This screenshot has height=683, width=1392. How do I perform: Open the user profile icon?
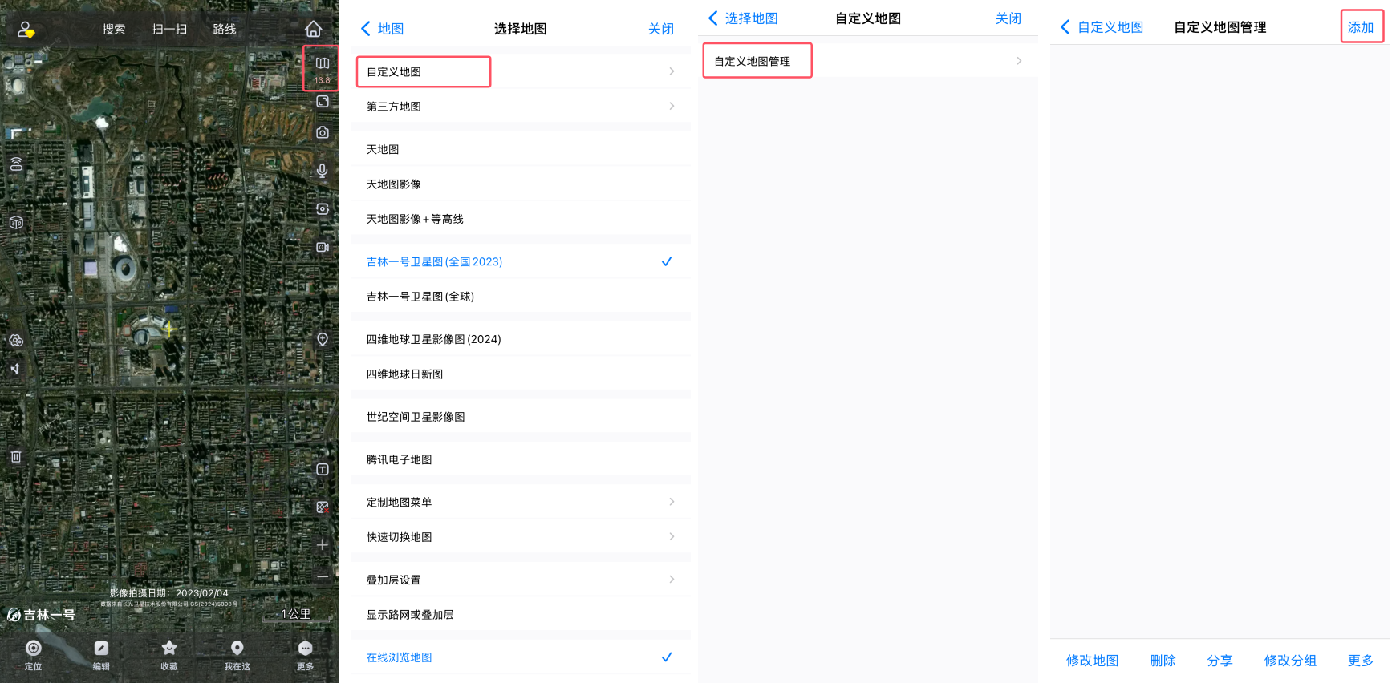26,30
